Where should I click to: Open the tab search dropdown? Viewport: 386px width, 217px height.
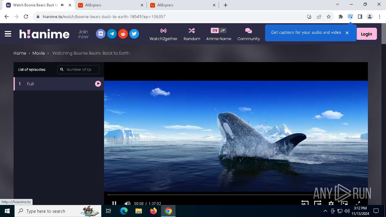[x=337, y=4]
